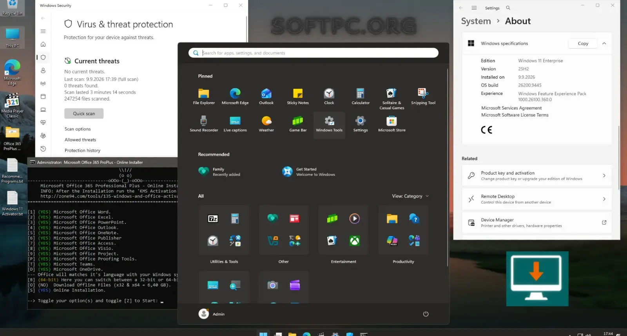Image resolution: width=627 pixels, height=336 pixels.
Task: Open the 7-Zip icon in Utilities & Tools
Action: pyautogui.click(x=213, y=219)
